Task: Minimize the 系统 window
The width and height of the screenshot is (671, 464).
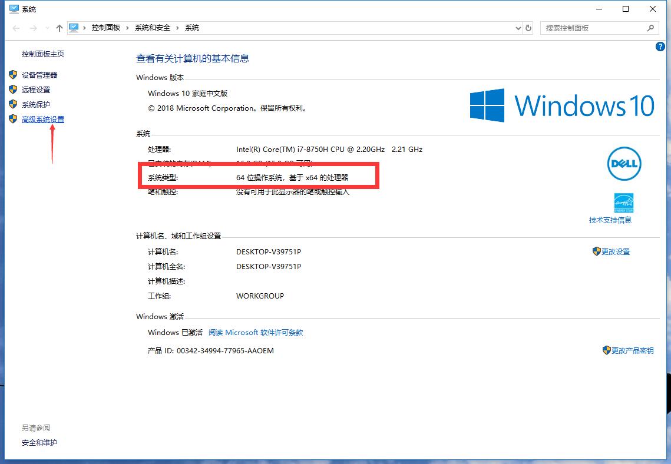Action: point(599,9)
